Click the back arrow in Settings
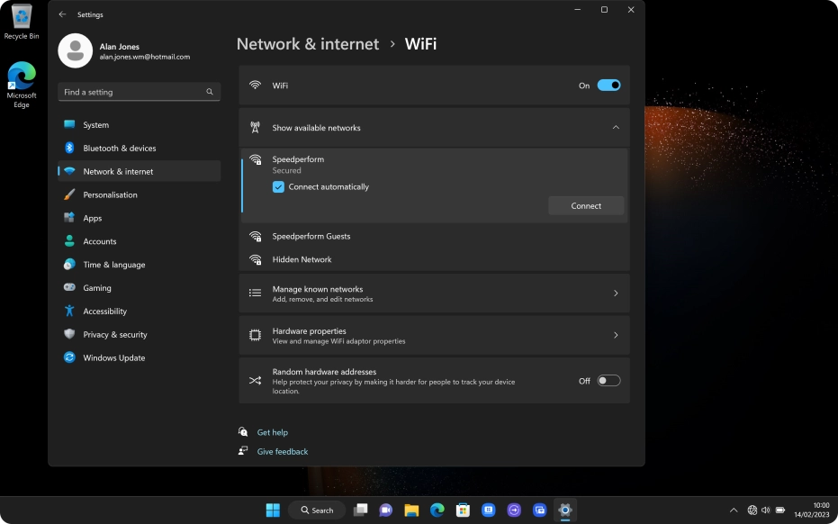This screenshot has width=838, height=524. [62, 14]
